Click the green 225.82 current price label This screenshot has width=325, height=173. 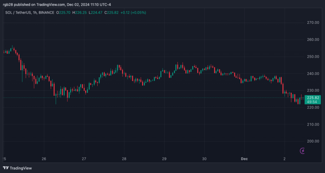pos(313,97)
